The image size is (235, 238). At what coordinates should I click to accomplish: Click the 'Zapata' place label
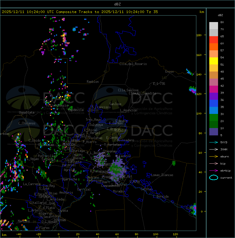(x=63, y=211)
